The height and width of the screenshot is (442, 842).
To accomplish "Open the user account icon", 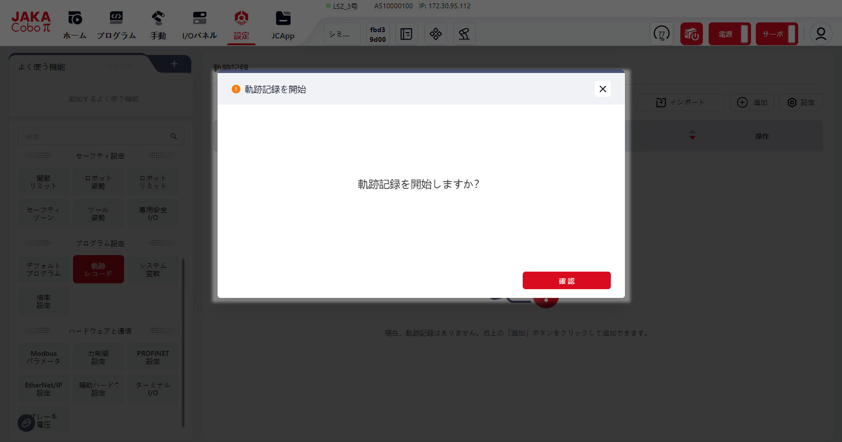I will (x=821, y=34).
